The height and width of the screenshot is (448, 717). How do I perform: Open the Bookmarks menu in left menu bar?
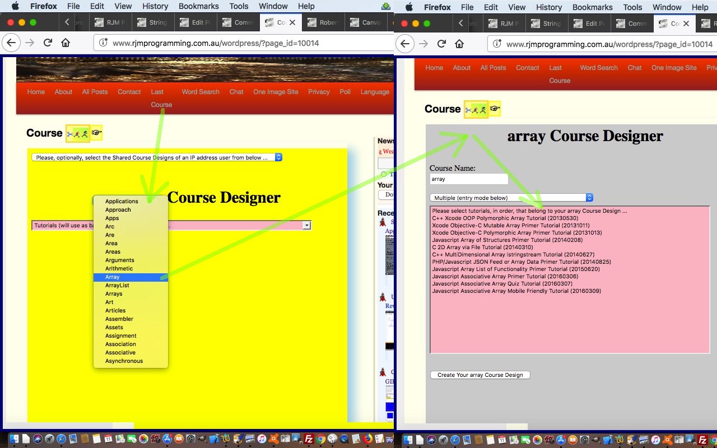199,6
